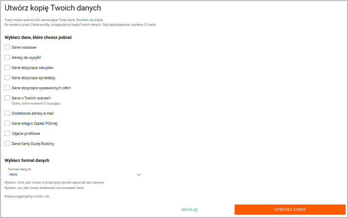
Task: Click the hint line starting Wybierz .html
Action: [54, 183]
